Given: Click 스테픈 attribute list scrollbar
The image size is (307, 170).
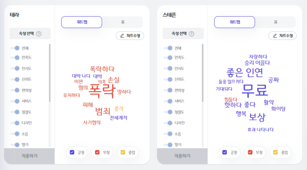Looking at the screenshot, I should pyautogui.click(x=203, y=73).
